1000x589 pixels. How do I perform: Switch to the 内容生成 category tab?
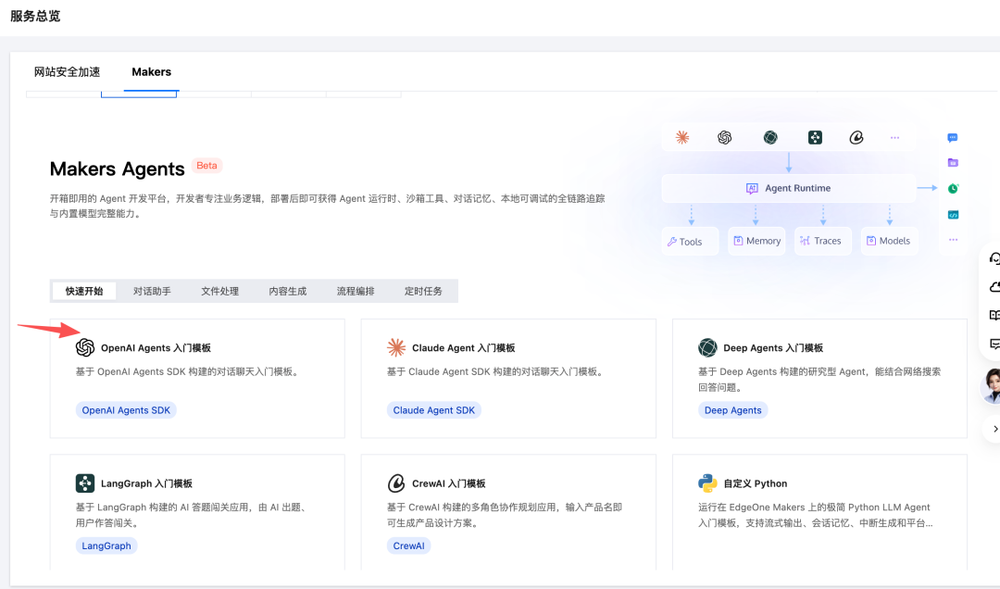(x=288, y=291)
